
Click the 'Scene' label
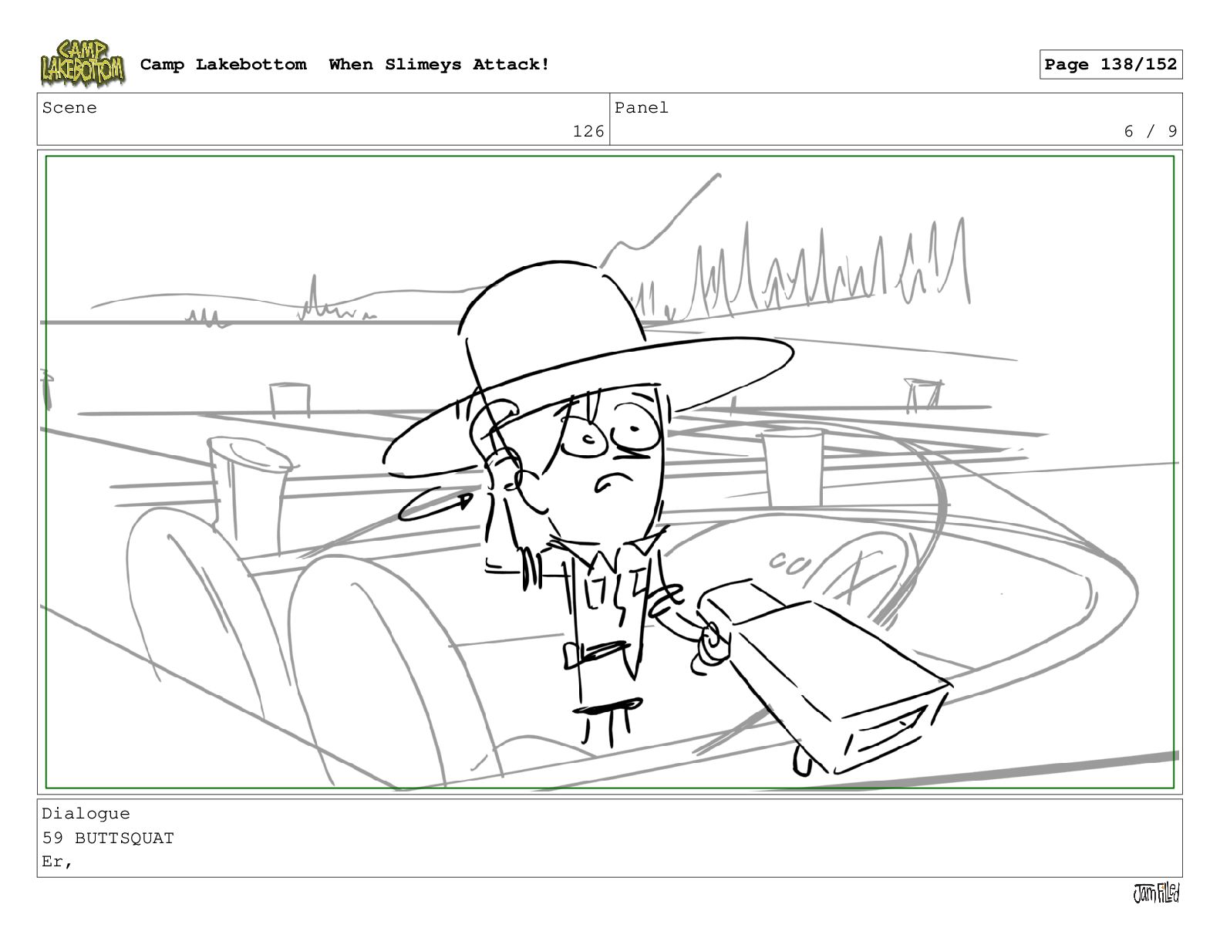(x=69, y=108)
